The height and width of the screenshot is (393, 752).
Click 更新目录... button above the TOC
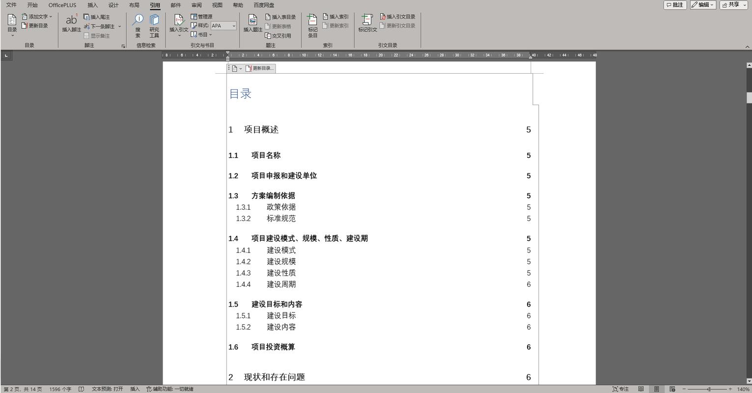(x=260, y=68)
